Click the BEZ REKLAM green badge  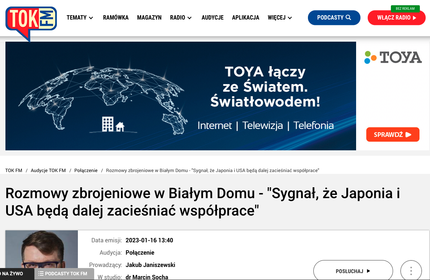point(405,8)
